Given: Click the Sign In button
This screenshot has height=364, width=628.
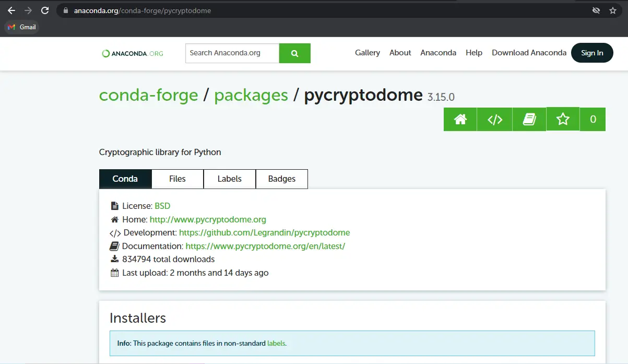Looking at the screenshot, I should (x=592, y=53).
